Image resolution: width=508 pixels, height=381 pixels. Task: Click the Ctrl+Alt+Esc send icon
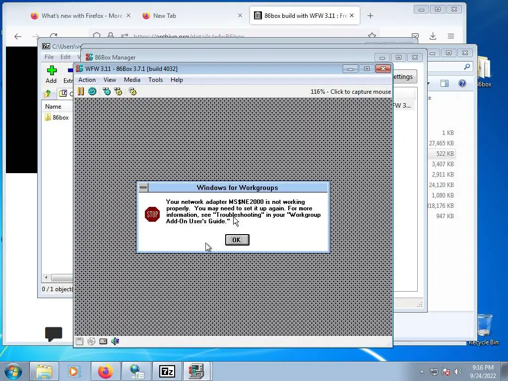[118, 92]
